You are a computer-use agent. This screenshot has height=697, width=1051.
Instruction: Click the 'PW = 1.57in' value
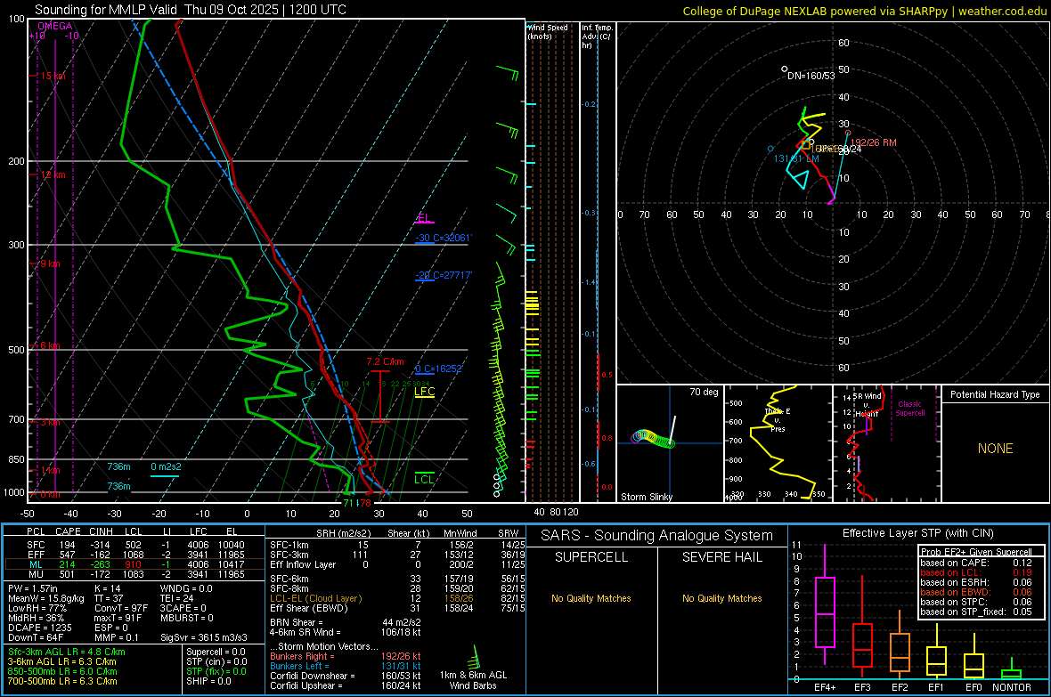(32, 588)
